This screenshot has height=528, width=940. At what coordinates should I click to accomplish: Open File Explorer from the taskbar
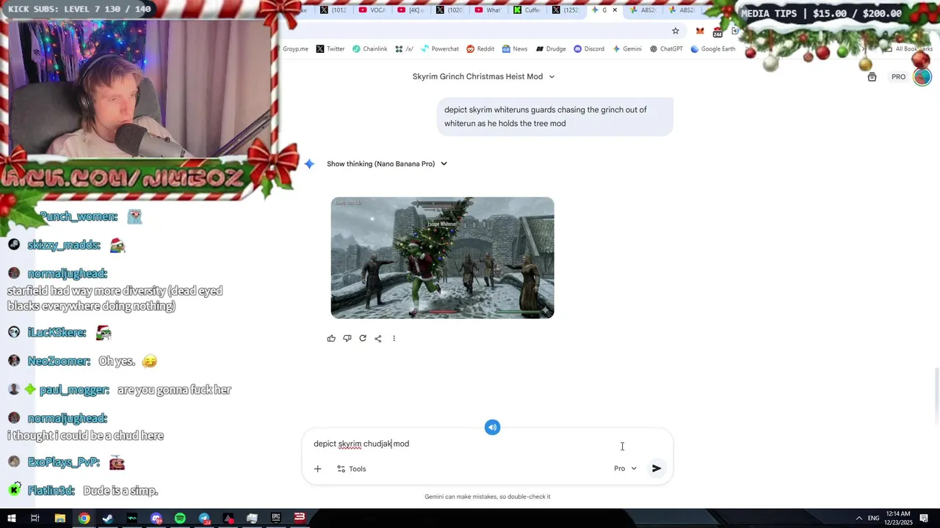point(60,518)
